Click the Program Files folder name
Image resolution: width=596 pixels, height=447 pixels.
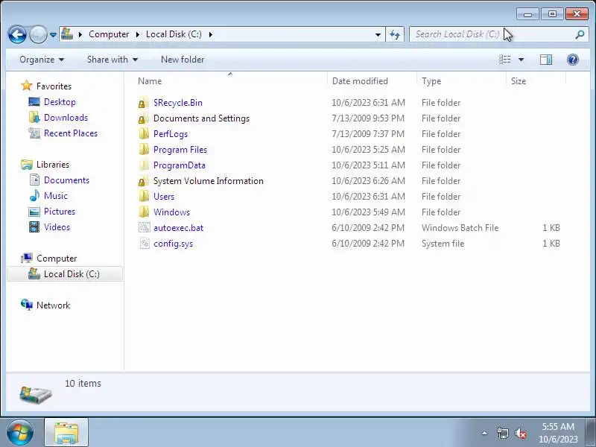tap(180, 150)
